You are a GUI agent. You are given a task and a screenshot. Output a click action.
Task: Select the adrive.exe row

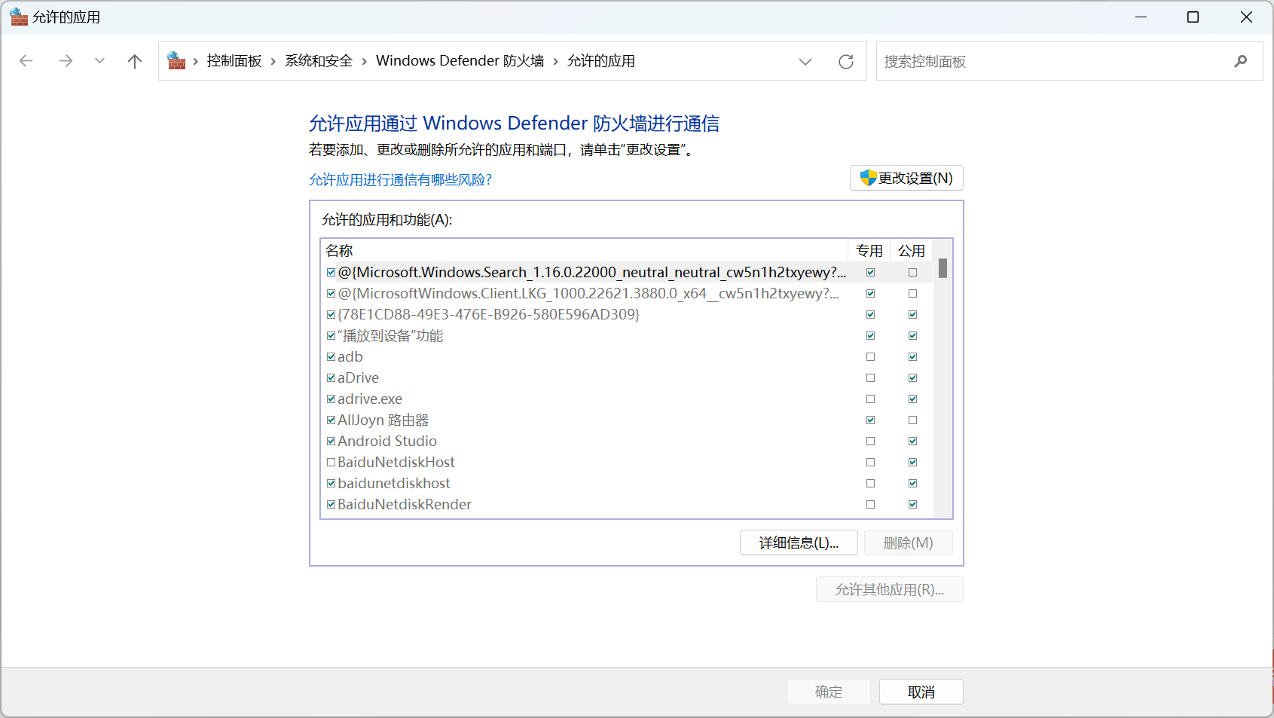tap(627, 399)
